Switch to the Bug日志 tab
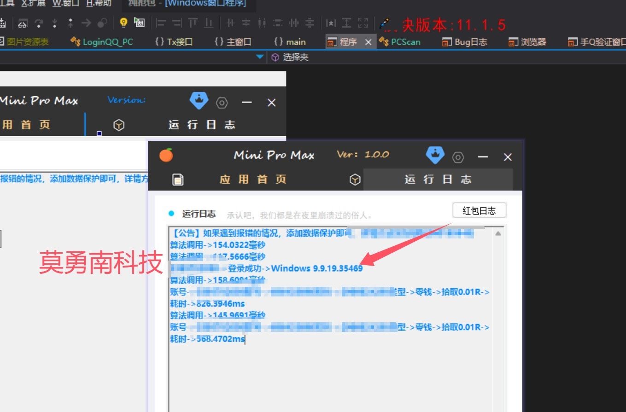Image resolution: width=626 pixels, height=412 pixels. [x=464, y=42]
